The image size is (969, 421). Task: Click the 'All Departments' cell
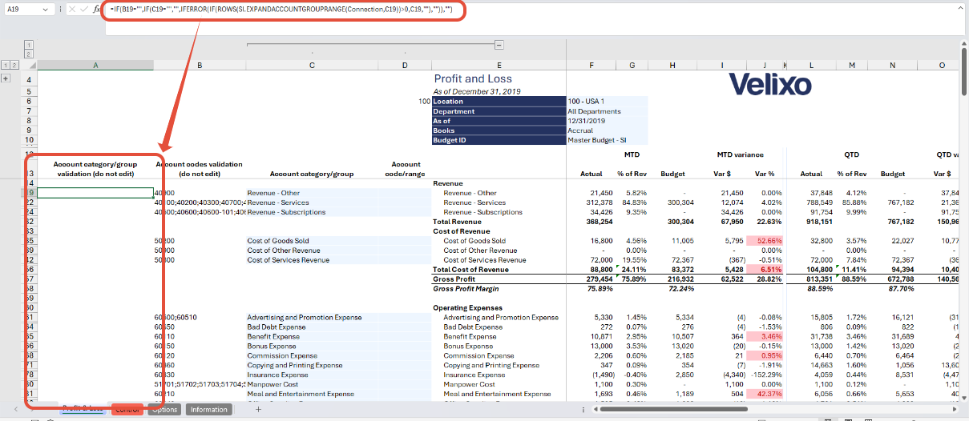click(607, 111)
